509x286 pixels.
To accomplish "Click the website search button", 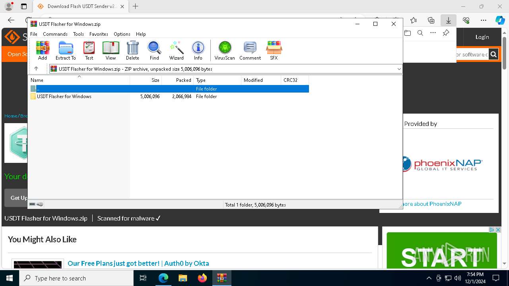I will [x=493, y=54].
